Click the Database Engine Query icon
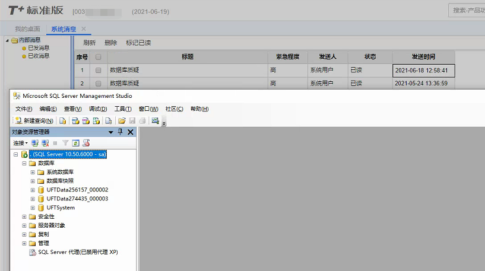This screenshot has height=271, width=485. click(63, 121)
